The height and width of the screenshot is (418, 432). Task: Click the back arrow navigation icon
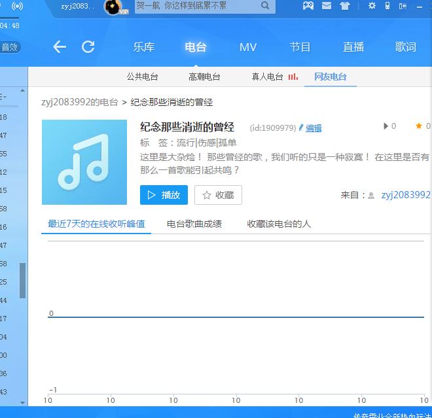(x=60, y=47)
